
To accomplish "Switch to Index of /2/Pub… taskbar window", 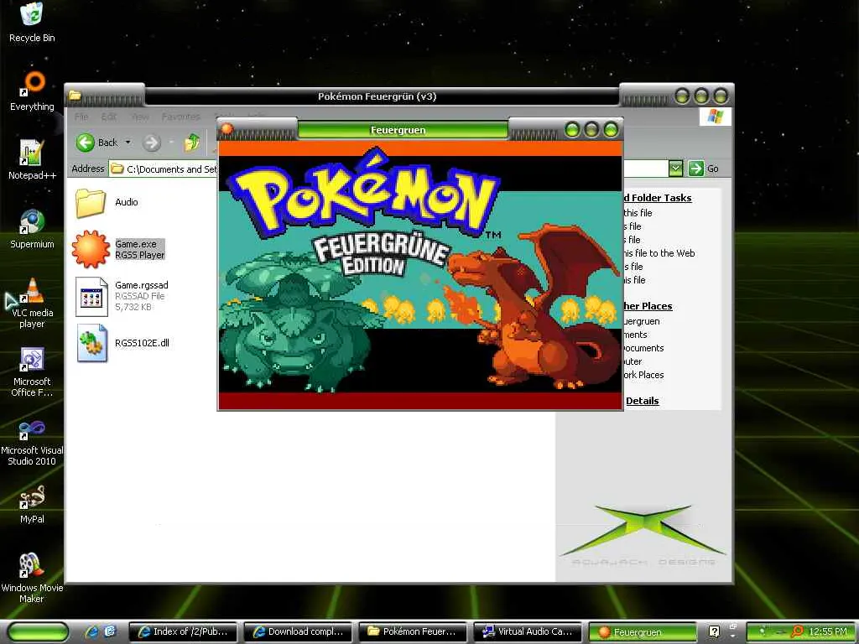I will point(184,631).
